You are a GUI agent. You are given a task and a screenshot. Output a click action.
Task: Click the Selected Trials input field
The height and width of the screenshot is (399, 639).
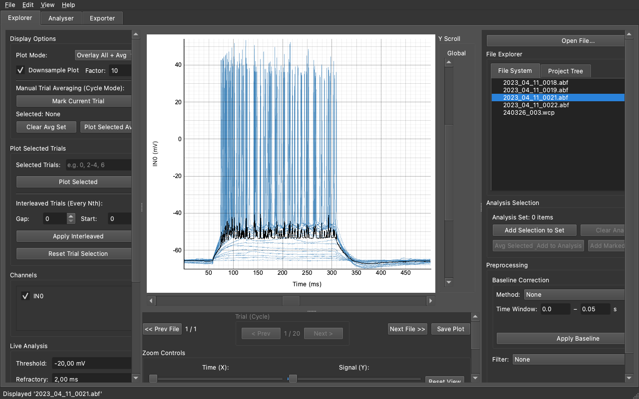99,165
